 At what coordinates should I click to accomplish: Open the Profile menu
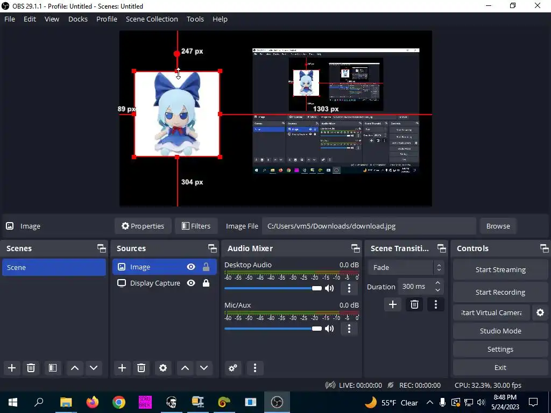(x=107, y=19)
